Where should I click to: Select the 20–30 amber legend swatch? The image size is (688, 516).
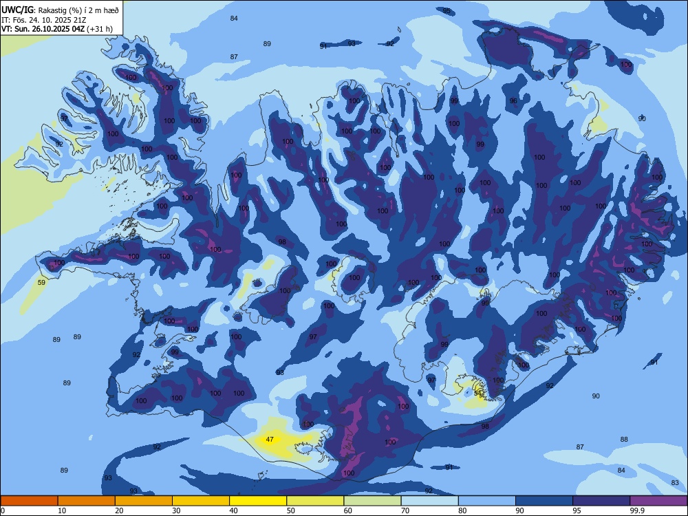click(144, 501)
